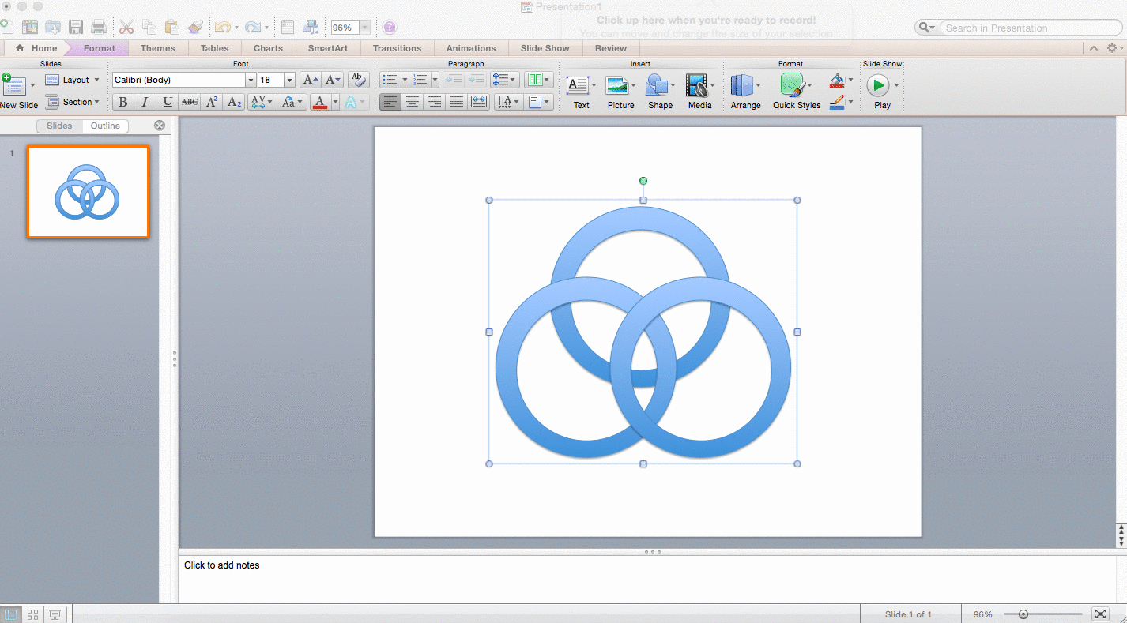The height and width of the screenshot is (623, 1127).
Task: Click the font color red A swatch
Action: 319,102
